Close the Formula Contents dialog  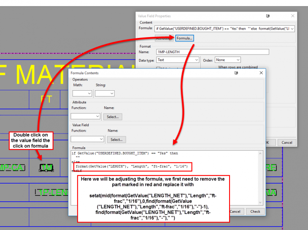261,73
